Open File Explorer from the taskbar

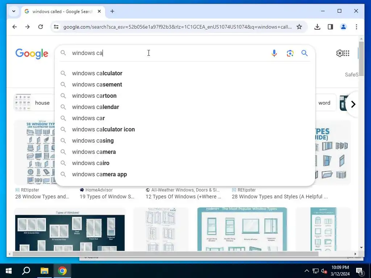[44, 271]
